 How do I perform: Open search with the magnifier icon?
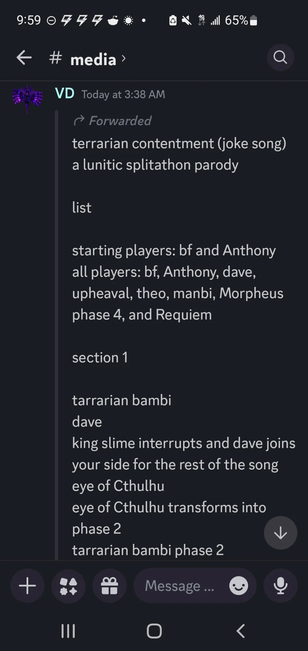point(280,58)
